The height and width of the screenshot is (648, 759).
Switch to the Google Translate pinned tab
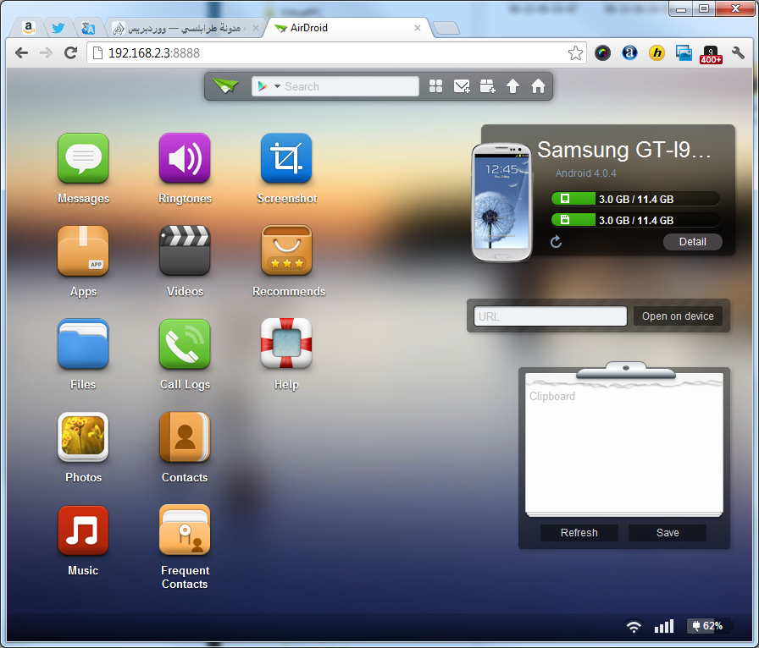coord(87,28)
